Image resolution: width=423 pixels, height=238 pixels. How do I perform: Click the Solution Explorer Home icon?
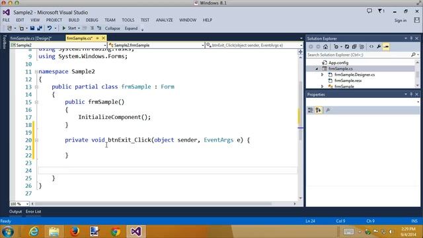(x=326, y=47)
